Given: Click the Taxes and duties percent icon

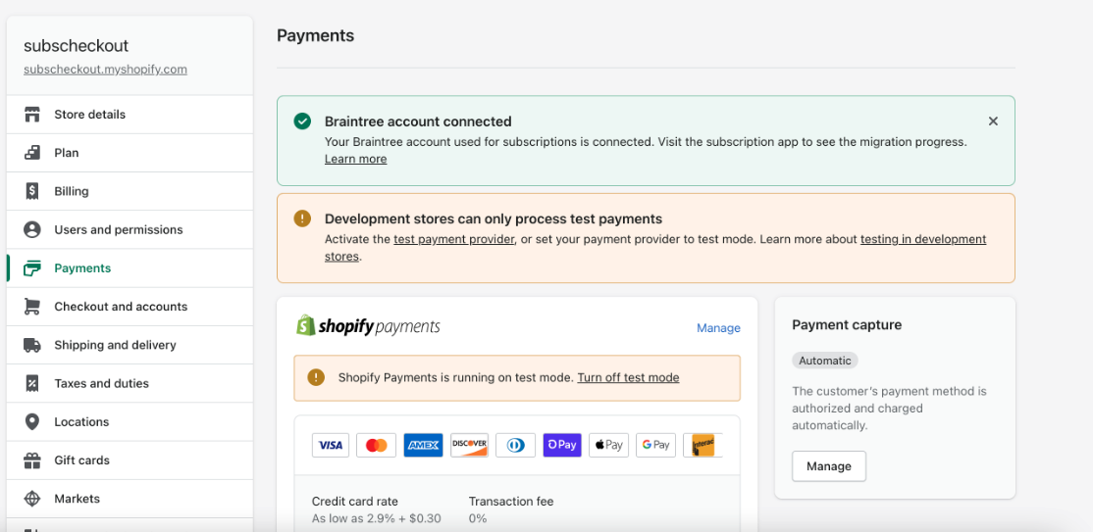Looking at the screenshot, I should (x=32, y=384).
